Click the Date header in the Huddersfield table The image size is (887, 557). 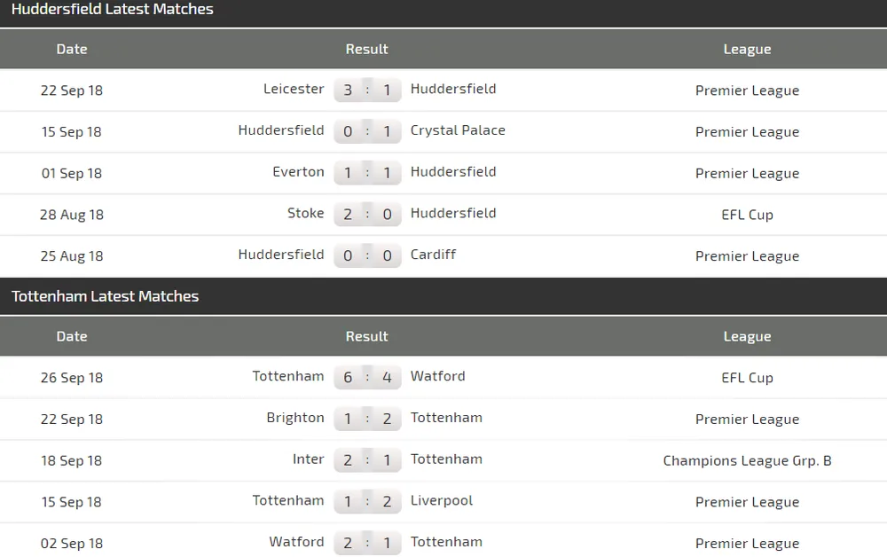pyautogui.click(x=72, y=50)
